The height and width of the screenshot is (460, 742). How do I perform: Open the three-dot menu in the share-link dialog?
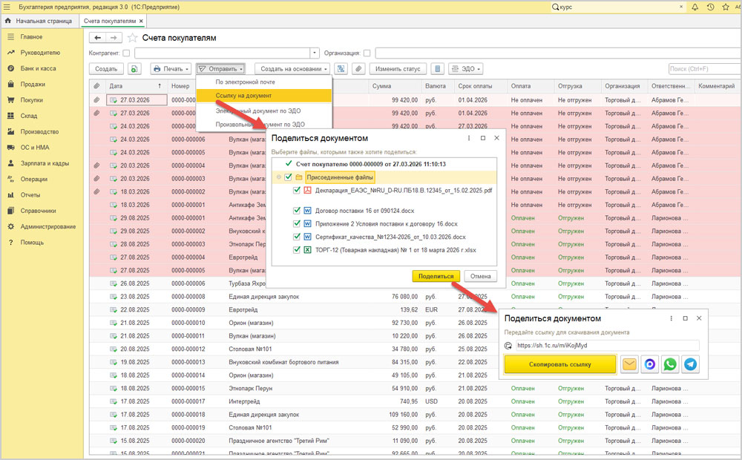click(670, 318)
